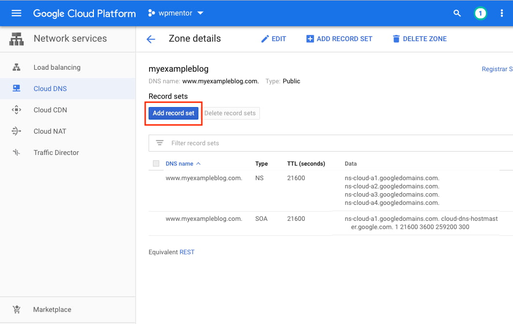Click the plus icon for ADD RECORD SET
Image resolution: width=513 pixels, height=324 pixels.
click(310, 39)
